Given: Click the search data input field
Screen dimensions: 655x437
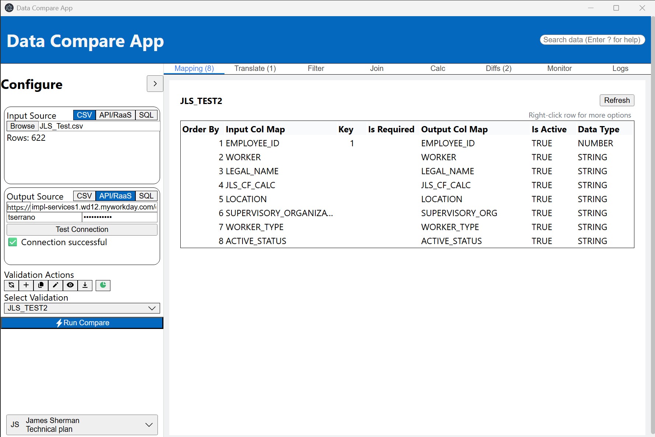Looking at the screenshot, I should coord(592,39).
